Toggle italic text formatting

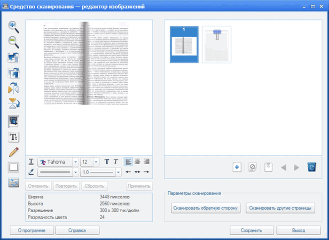pos(116,161)
